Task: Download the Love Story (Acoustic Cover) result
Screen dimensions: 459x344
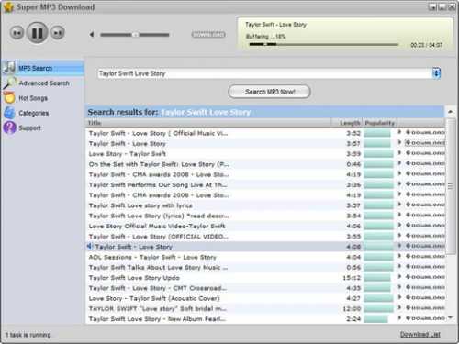Action: pyautogui.click(x=425, y=297)
